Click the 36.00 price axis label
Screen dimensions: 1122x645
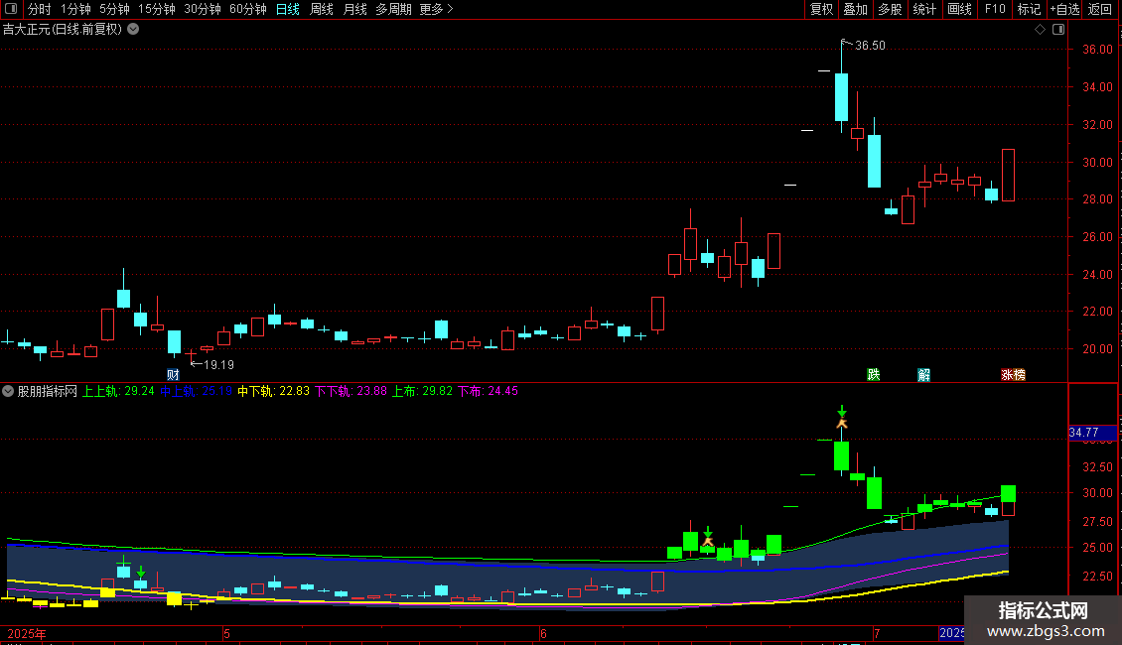1097,50
